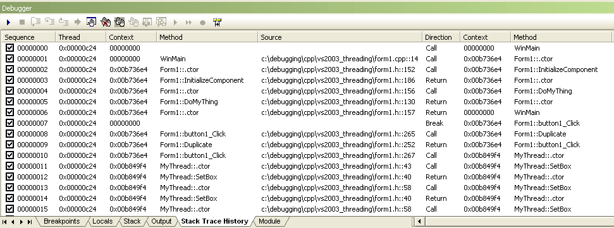Uncheck the checkbox for sequence 00000015
The image size is (614, 228).
point(9,209)
